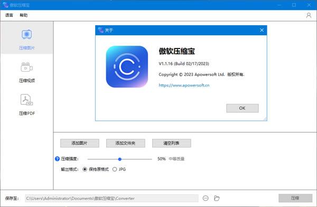Viewport: 317px width, 207px height.
Task: Switch to the 压缩PDF compression icon
Action: pyautogui.click(x=27, y=100)
